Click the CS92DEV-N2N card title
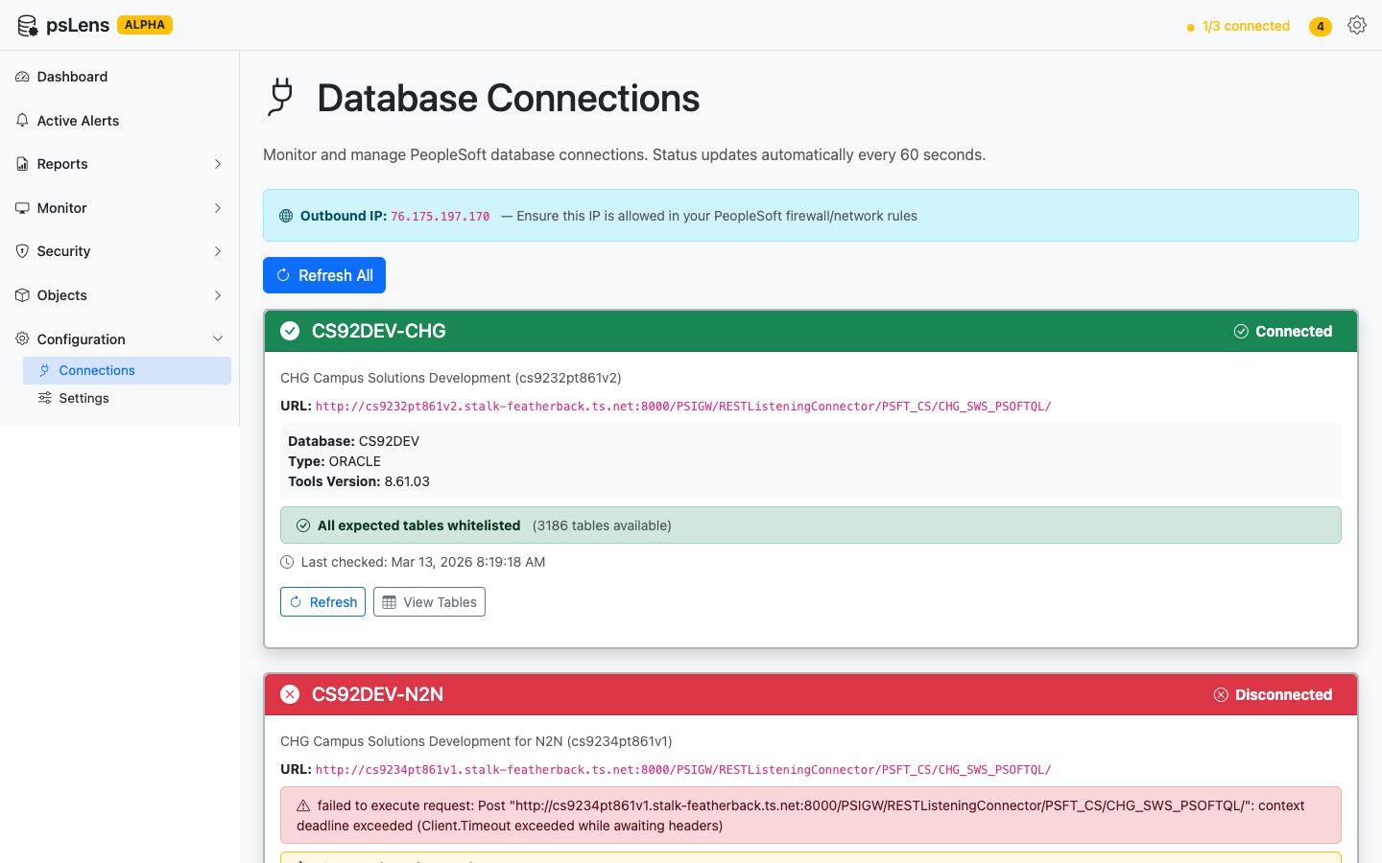Viewport: 1382px width, 863px height. [x=377, y=694]
